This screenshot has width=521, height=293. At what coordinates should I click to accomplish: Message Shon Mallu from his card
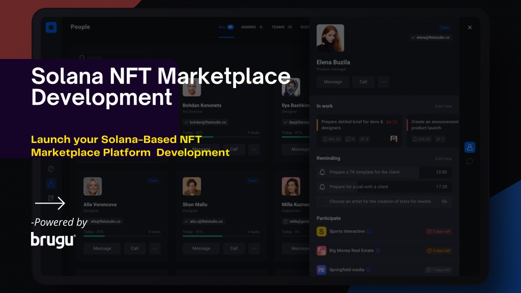(201, 248)
